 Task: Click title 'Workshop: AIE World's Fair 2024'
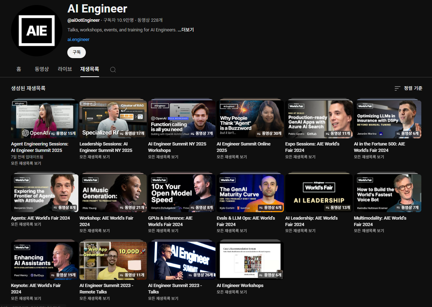pyautogui.click(x=106, y=221)
